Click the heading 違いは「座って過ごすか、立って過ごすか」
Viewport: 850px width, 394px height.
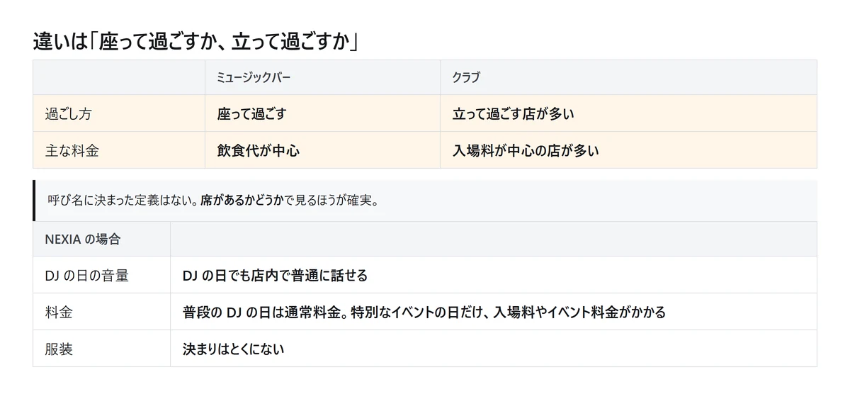click(x=196, y=41)
